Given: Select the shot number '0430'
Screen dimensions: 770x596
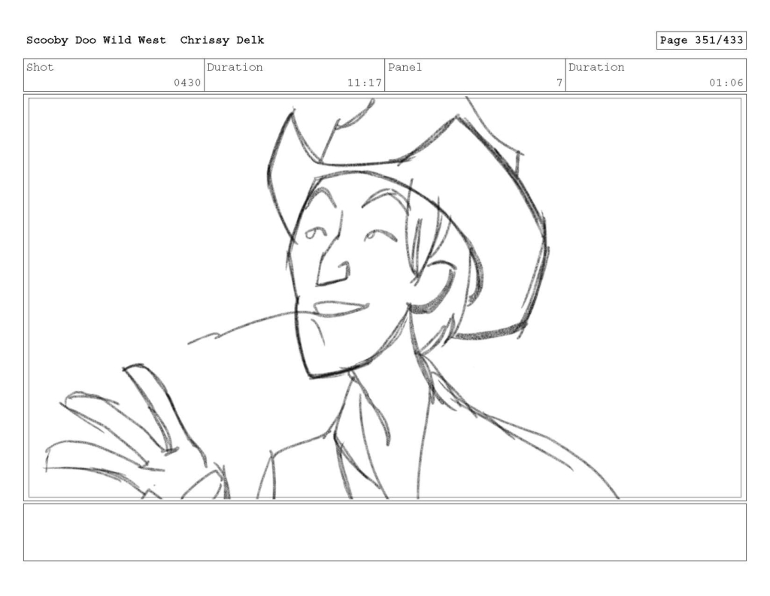Looking at the screenshot, I should tap(187, 83).
